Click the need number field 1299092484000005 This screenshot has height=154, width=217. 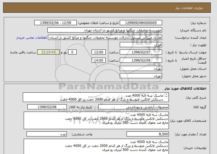[141, 23]
